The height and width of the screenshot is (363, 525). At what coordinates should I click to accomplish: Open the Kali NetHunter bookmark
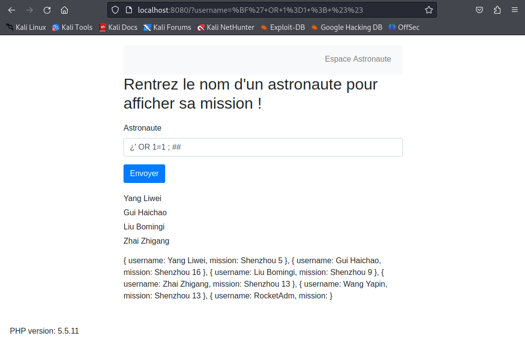[226, 27]
